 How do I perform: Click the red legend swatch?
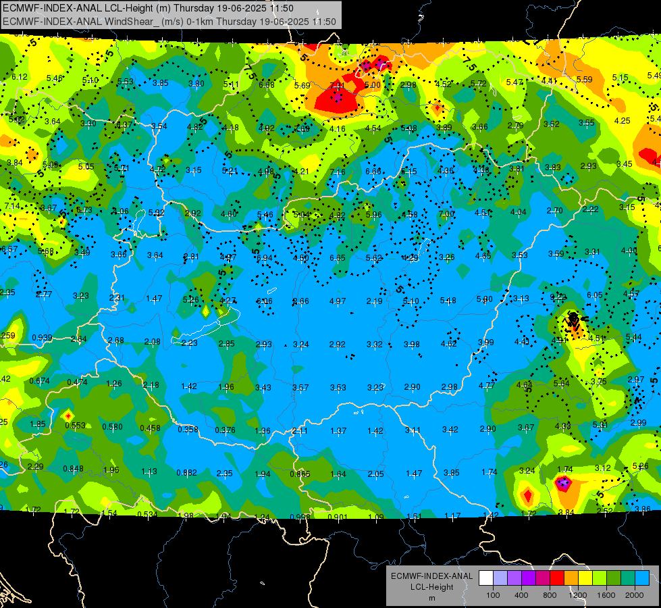(557, 578)
